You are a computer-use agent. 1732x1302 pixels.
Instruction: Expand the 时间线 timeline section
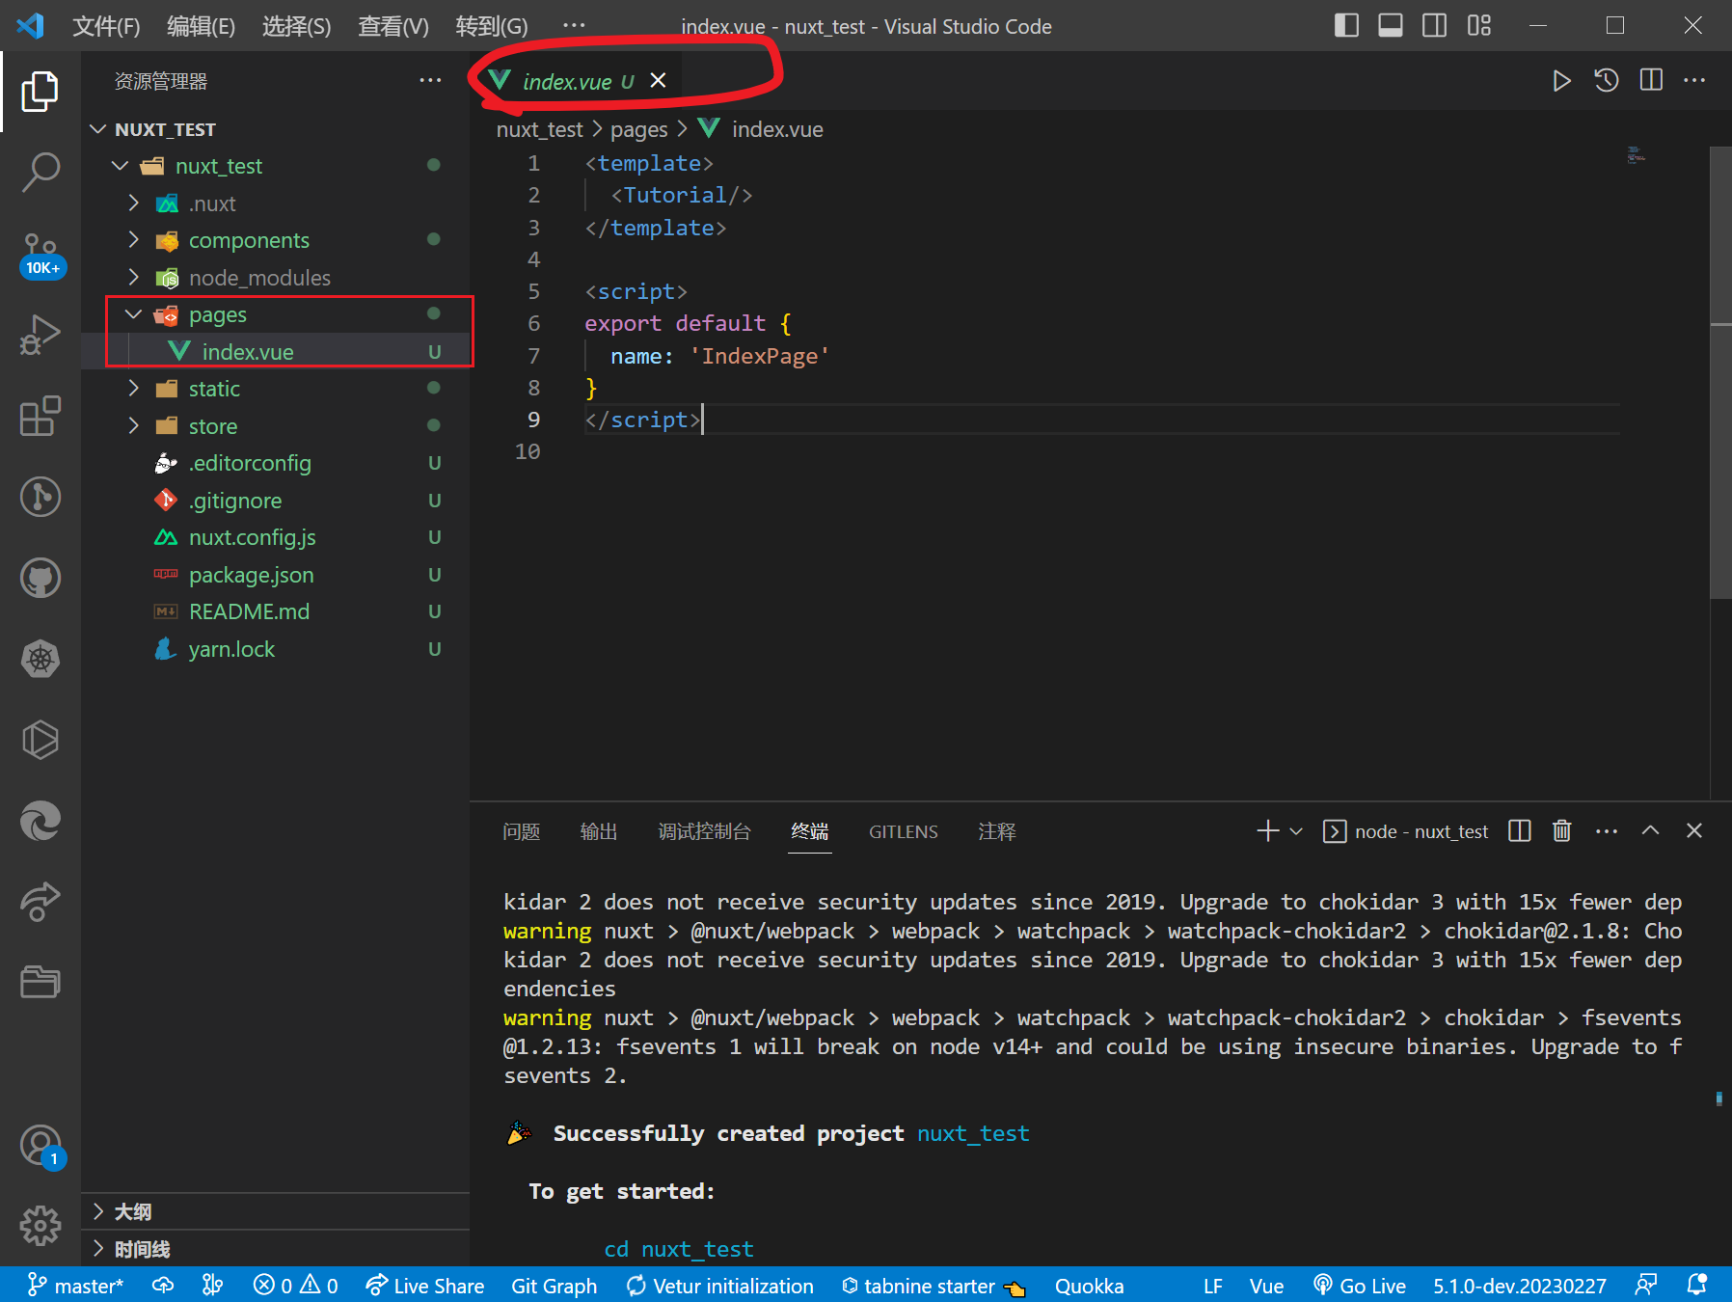coord(142,1249)
